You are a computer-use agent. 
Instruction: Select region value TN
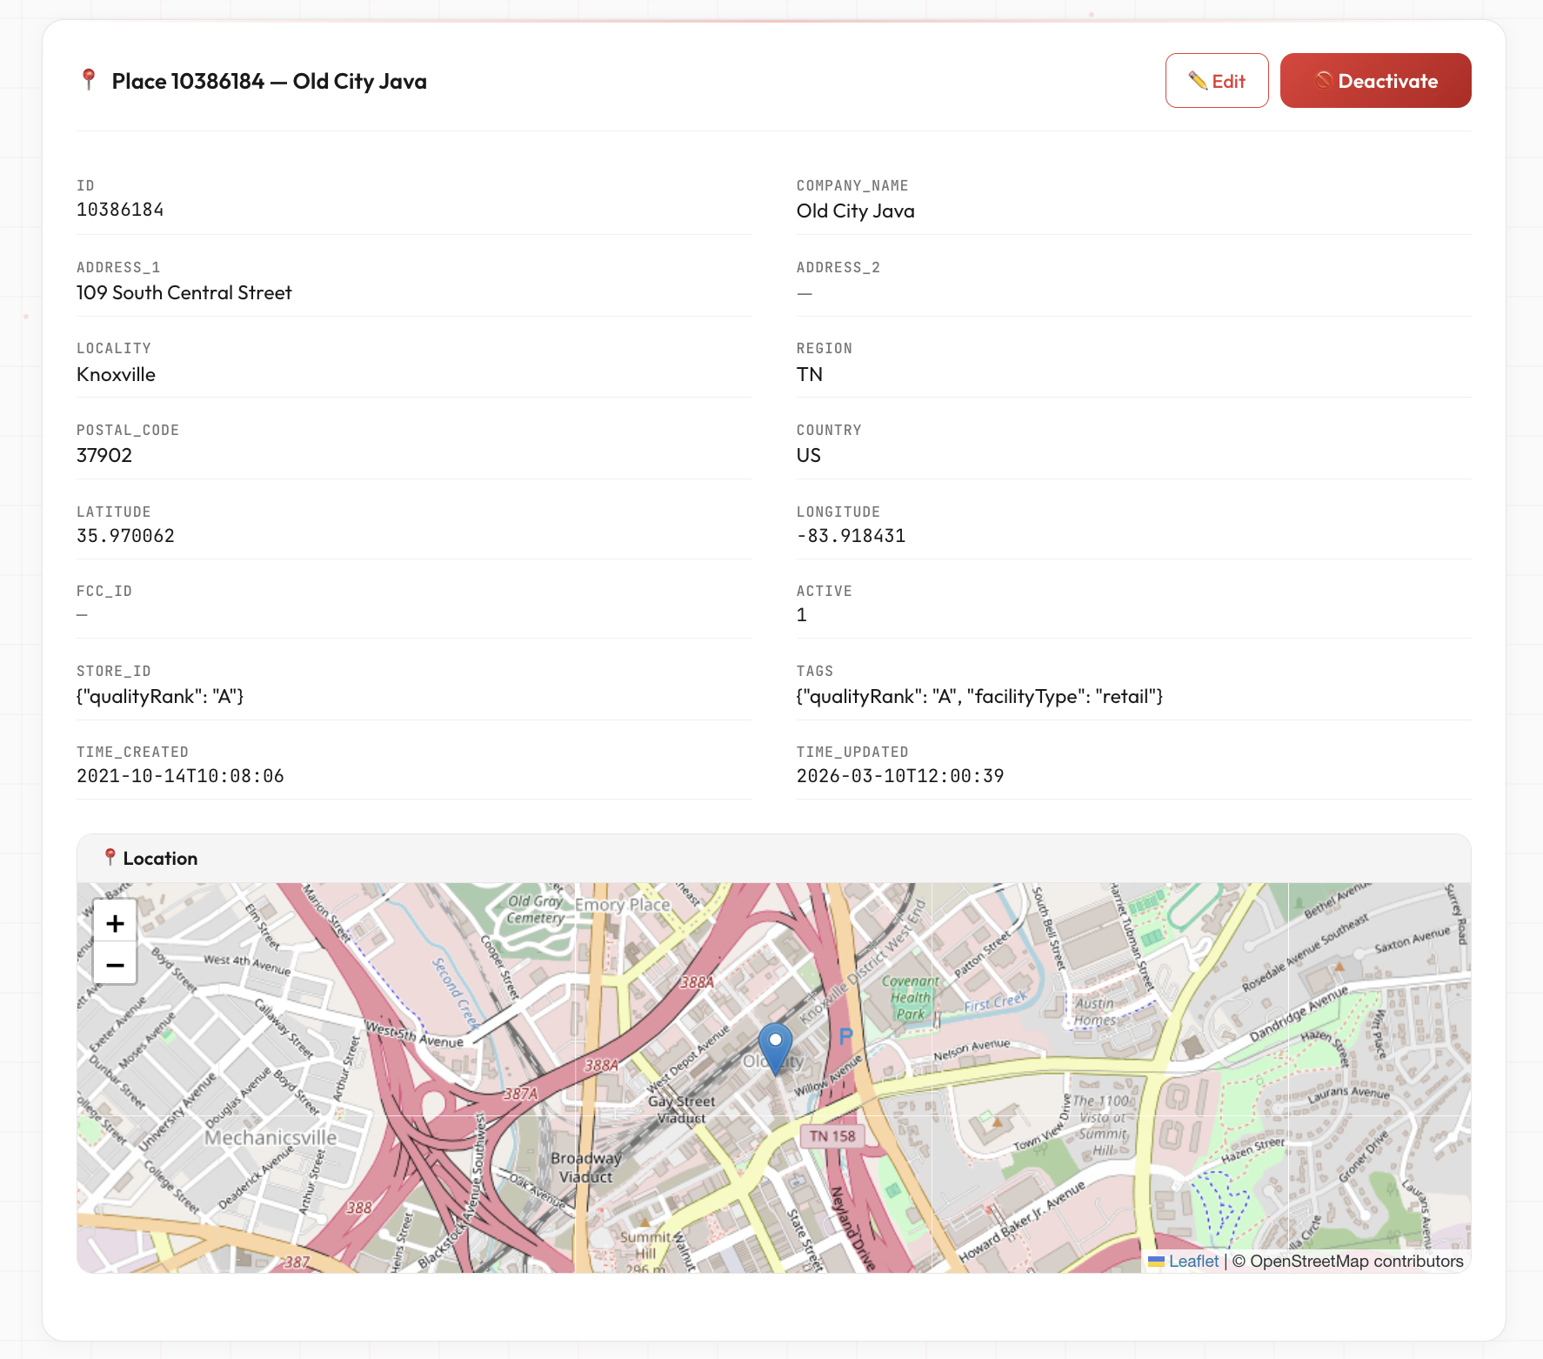pos(810,375)
